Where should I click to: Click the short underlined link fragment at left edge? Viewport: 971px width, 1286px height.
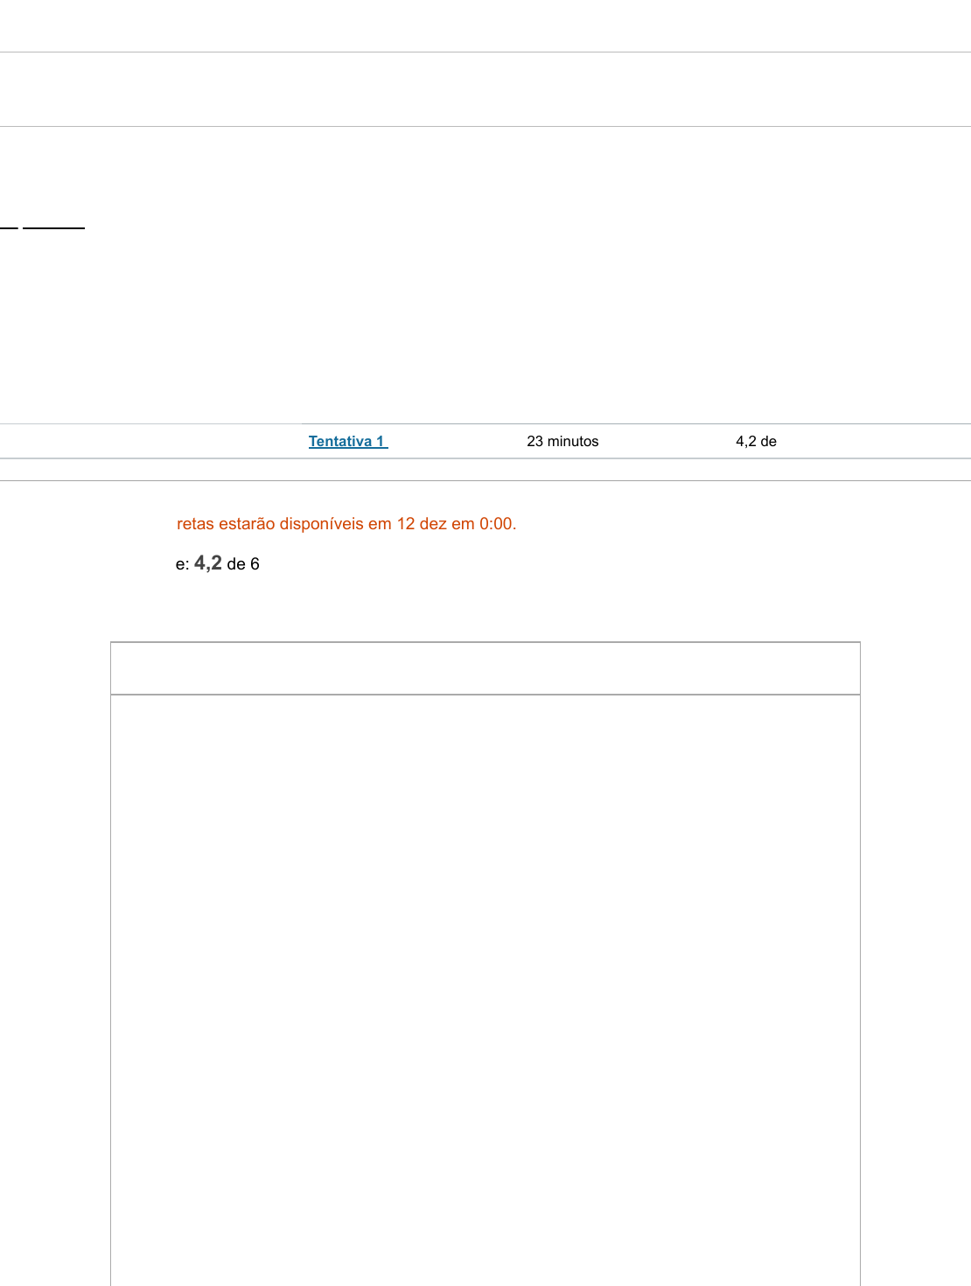point(8,227)
